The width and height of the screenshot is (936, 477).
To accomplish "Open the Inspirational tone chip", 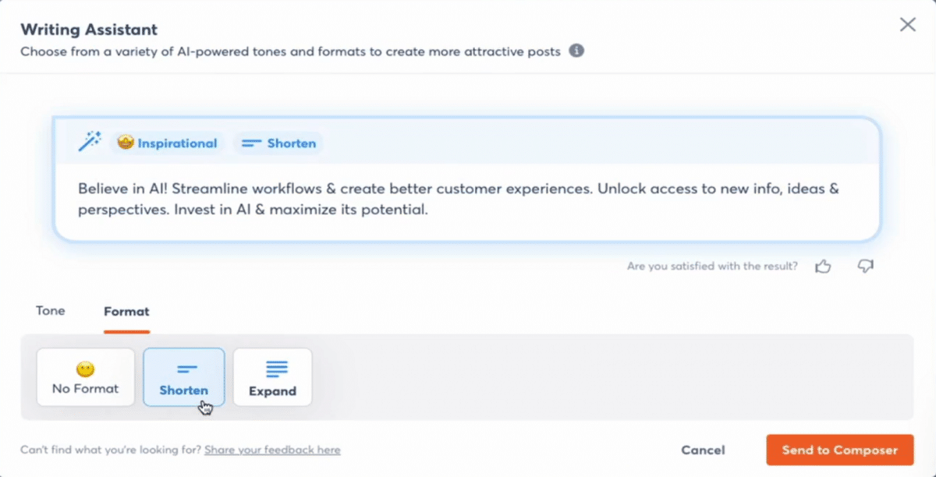I will pos(168,143).
